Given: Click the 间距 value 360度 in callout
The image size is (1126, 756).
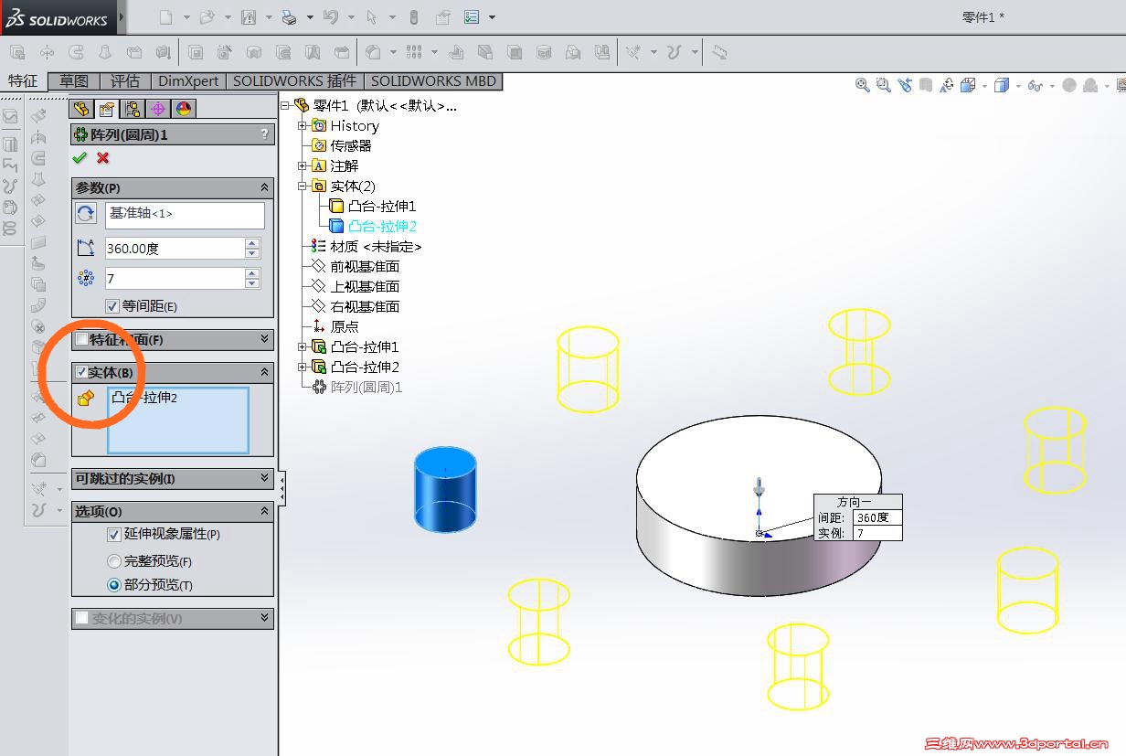Looking at the screenshot, I should pos(877,517).
